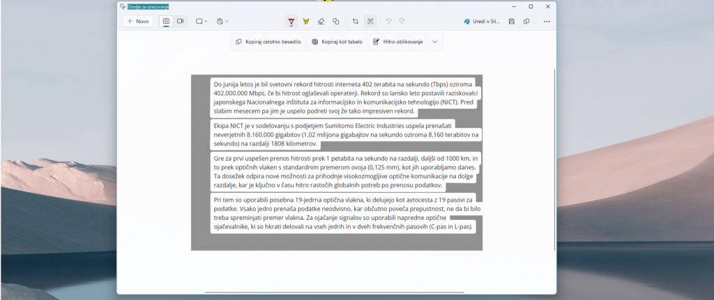Image resolution: width=714 pixels, height=300 pixels.
Task: Select the eraser tool
Action: [321, 22]
